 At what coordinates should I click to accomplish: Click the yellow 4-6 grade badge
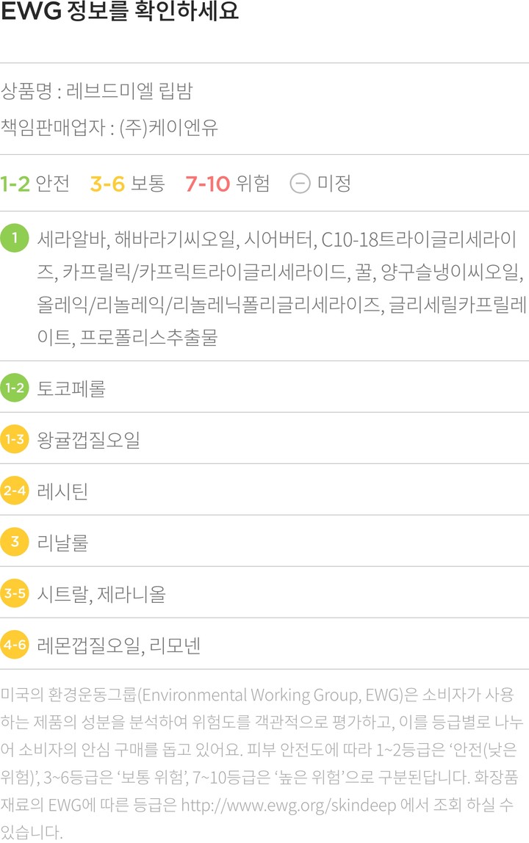pos(15,645)
